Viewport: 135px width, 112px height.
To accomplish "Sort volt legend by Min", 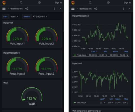I will point(111,99).
